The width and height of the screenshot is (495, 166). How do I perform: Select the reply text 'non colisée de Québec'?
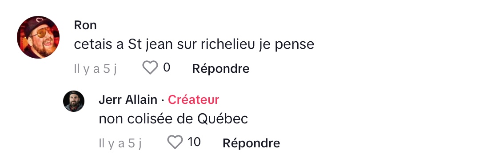coord(173,119)
